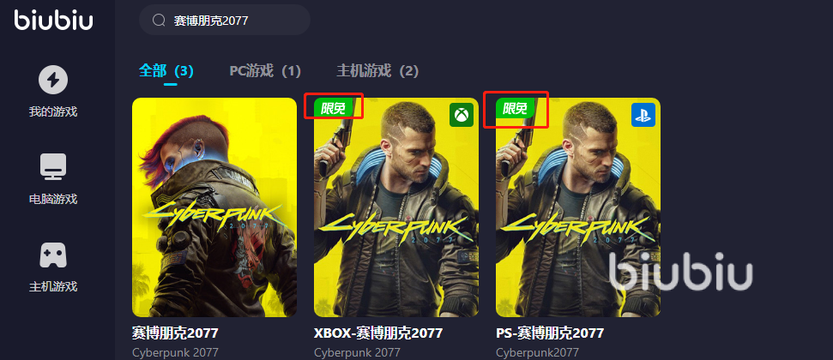The width and height of the screenshot is (833, 360).
Task: Select 我的游戏 sidebar label
Action: [53, 112]
